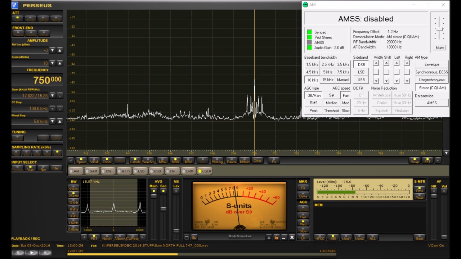
Task: Select the RTTY mode tab
Action: point(124,171)
